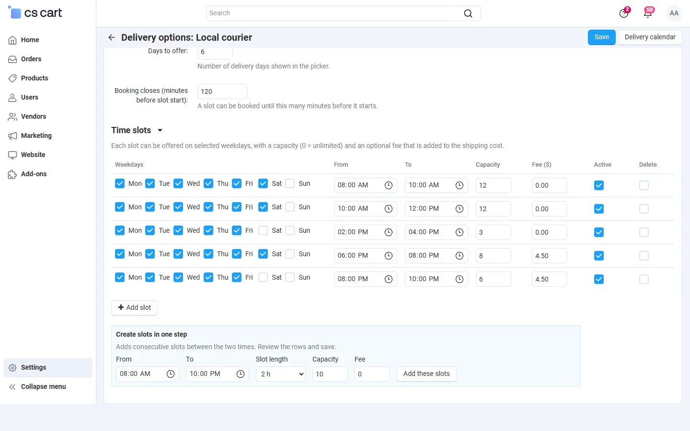The width and height of the screenshot is (690, 431).
Task: Open clock picker for 10:00 AM first row To
Action: [460, 185]
